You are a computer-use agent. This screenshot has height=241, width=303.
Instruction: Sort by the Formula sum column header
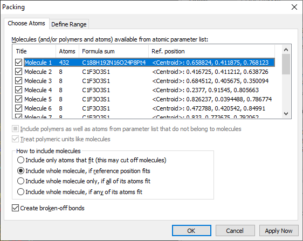coord(114,51)
